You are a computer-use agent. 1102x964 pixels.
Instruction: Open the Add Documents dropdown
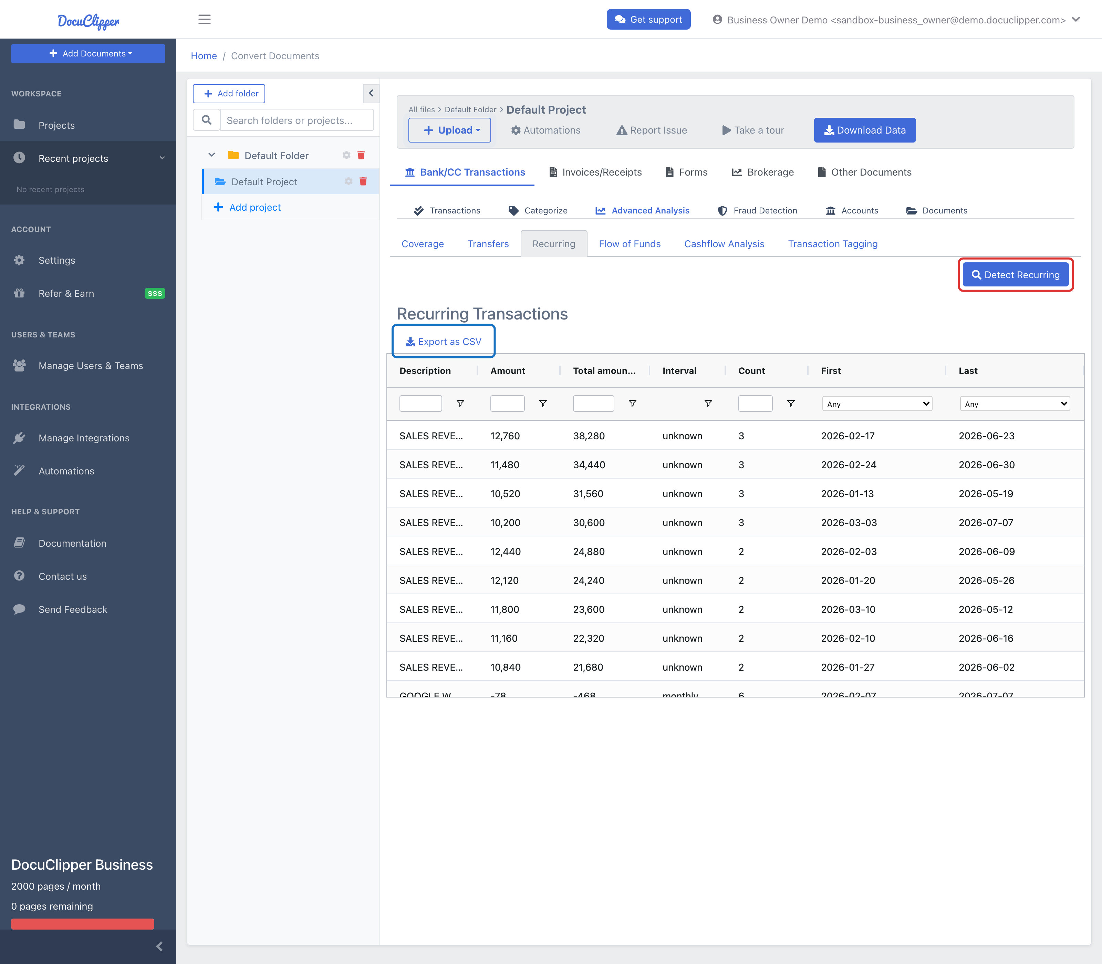point(88,53)
